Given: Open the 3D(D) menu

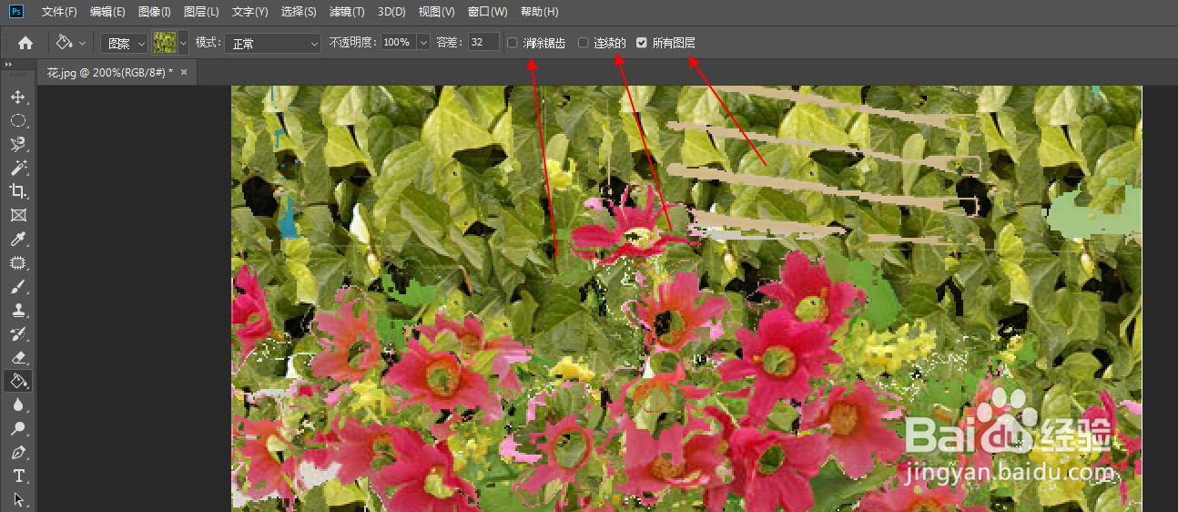Looking at the screenshot, I should tap(391, 12).
